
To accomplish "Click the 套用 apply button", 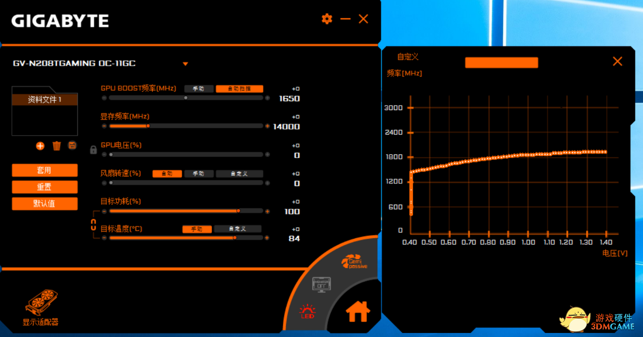I will pyautogui.click(x=45, y=170).
